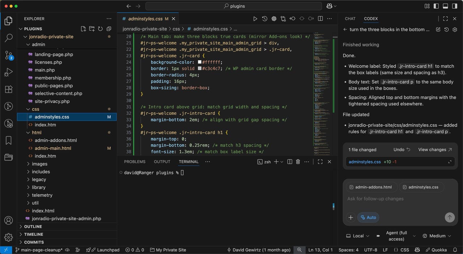Open the Medium reasoning dropdown

pos(437,236)
